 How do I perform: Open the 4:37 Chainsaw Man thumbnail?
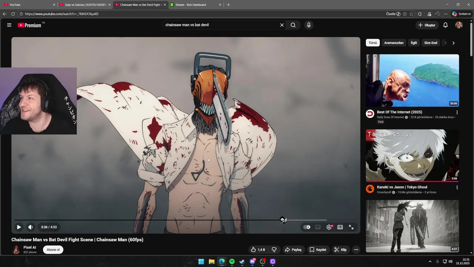coord(412,226)
